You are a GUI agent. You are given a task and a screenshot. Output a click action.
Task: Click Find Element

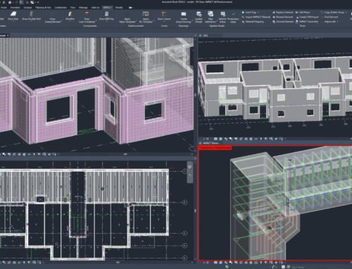tap(329, 17)
